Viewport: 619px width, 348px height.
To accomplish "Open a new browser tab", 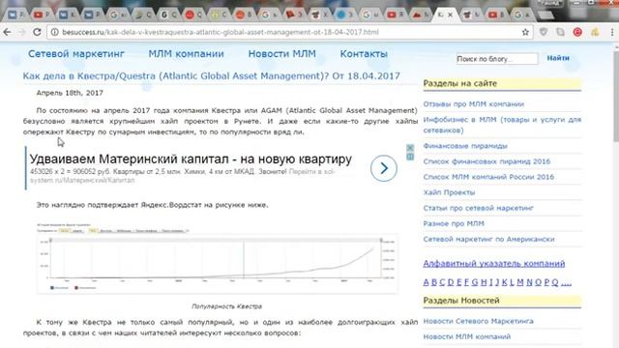I will pos(545,15).
